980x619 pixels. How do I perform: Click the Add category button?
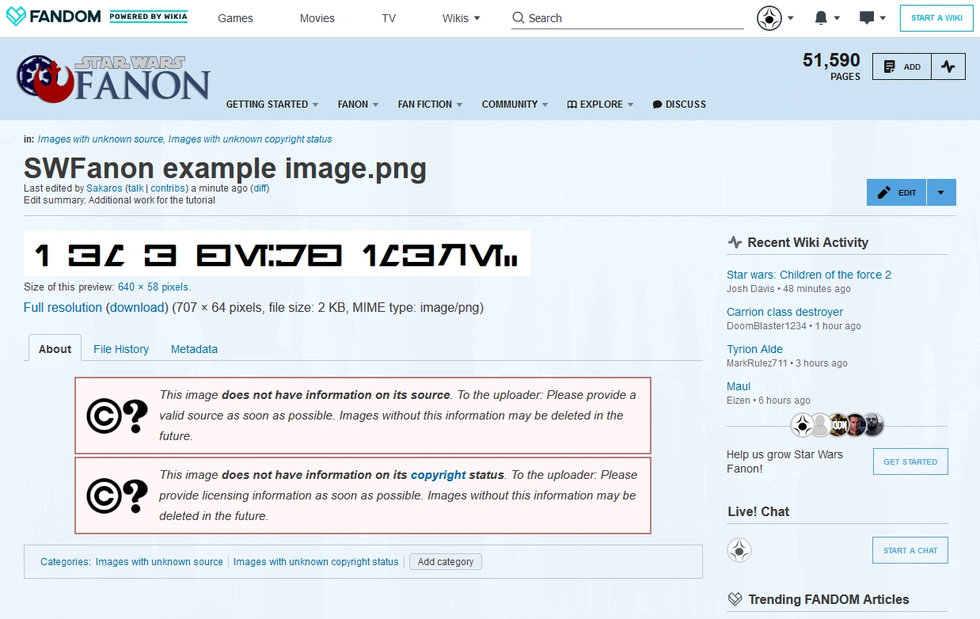(446, 561)
